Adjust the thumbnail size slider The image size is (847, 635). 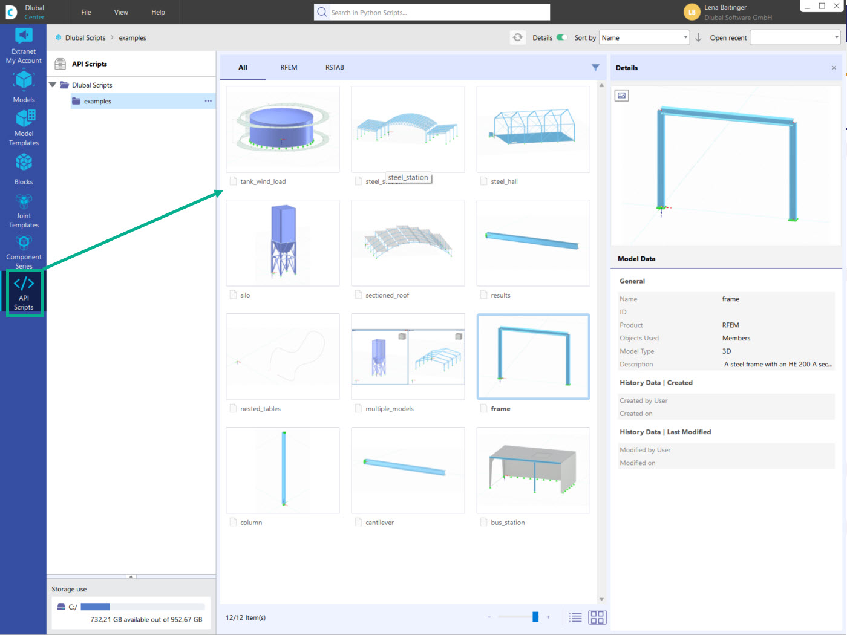[x=535, y=617]
